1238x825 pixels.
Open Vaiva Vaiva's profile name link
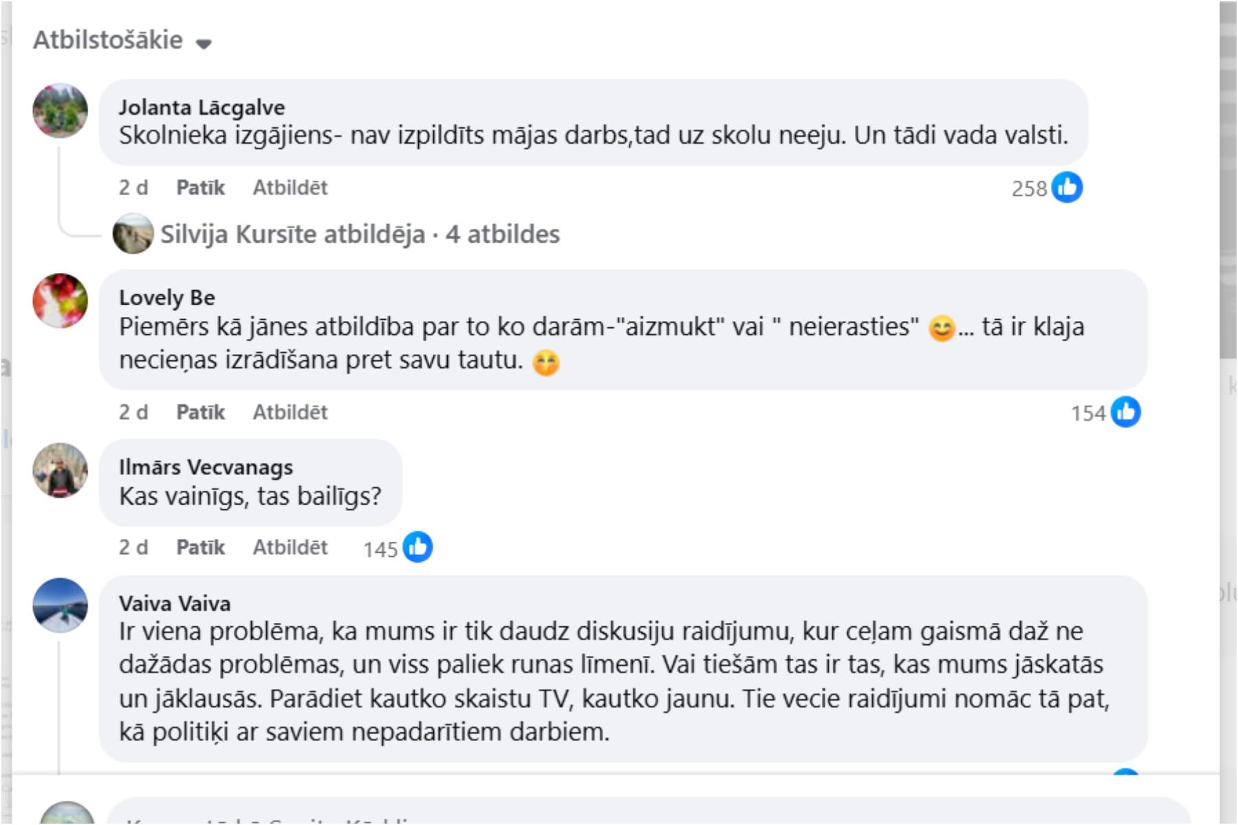175,604
